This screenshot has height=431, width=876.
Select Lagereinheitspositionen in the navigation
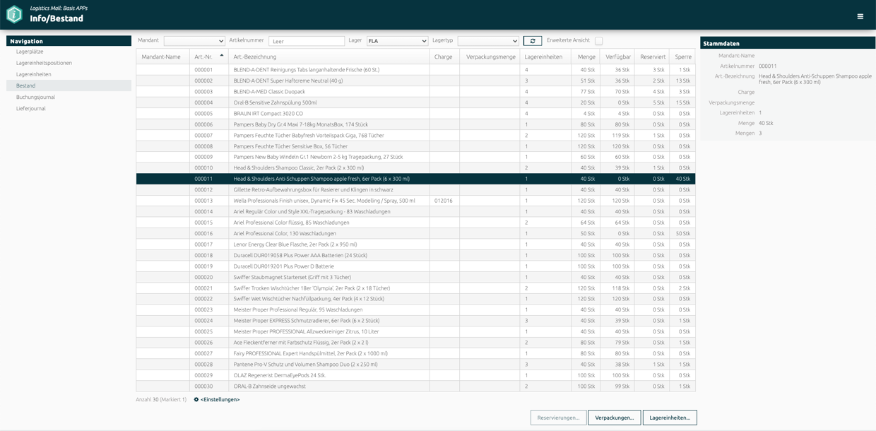pos(69,63)
